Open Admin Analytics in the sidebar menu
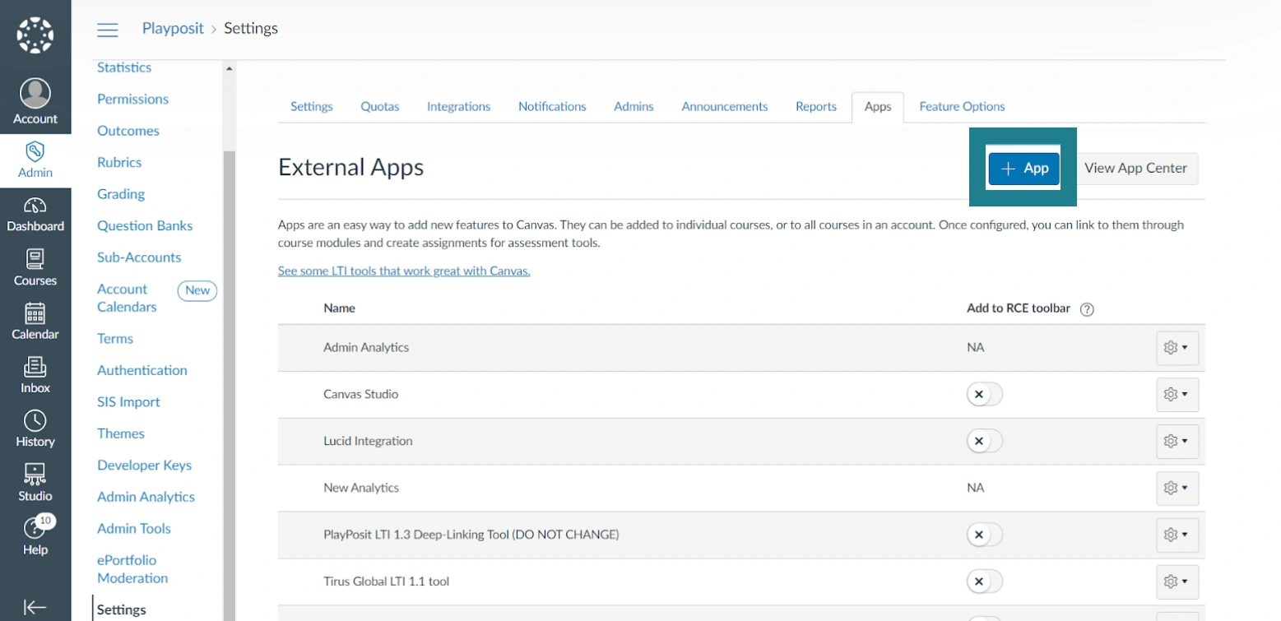 [x=146, y=498]
